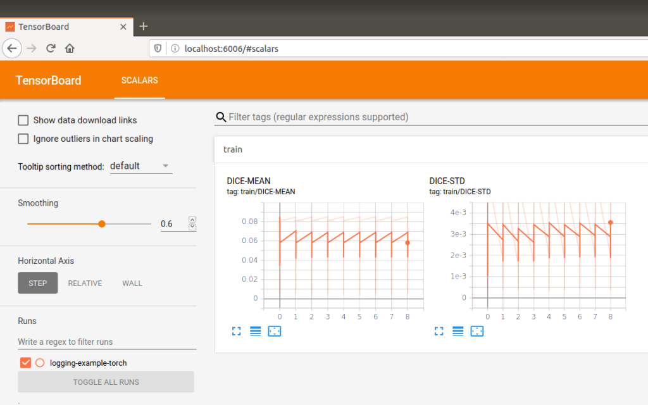
Task: Select STEP horizontal axis
Action: (37, 283)
